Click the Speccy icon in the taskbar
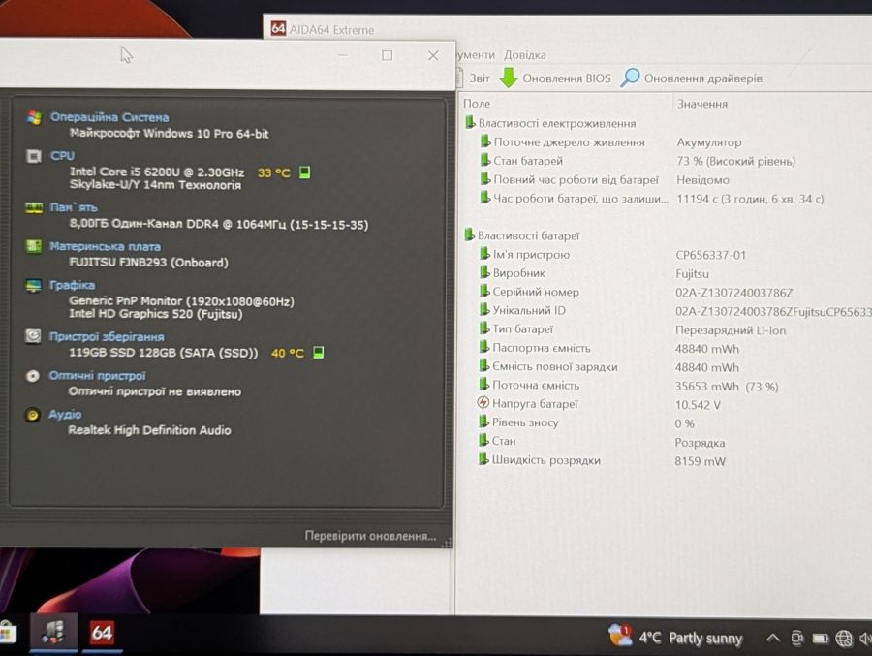The image size is (872, 656). (x=53, y=633)
